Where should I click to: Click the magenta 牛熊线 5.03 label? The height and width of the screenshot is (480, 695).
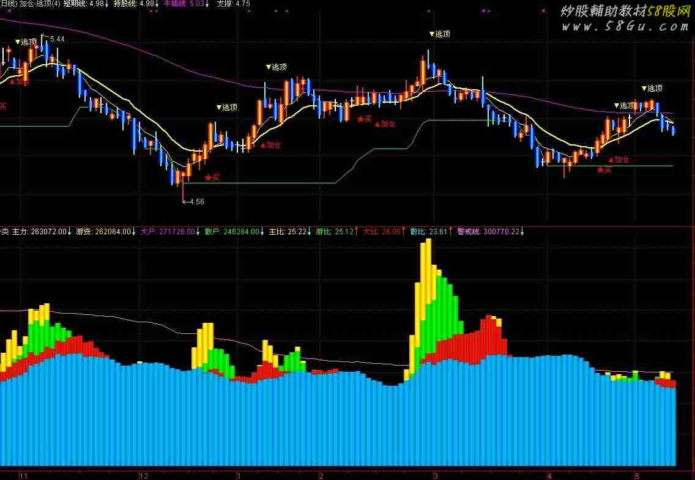pos(187,4)
